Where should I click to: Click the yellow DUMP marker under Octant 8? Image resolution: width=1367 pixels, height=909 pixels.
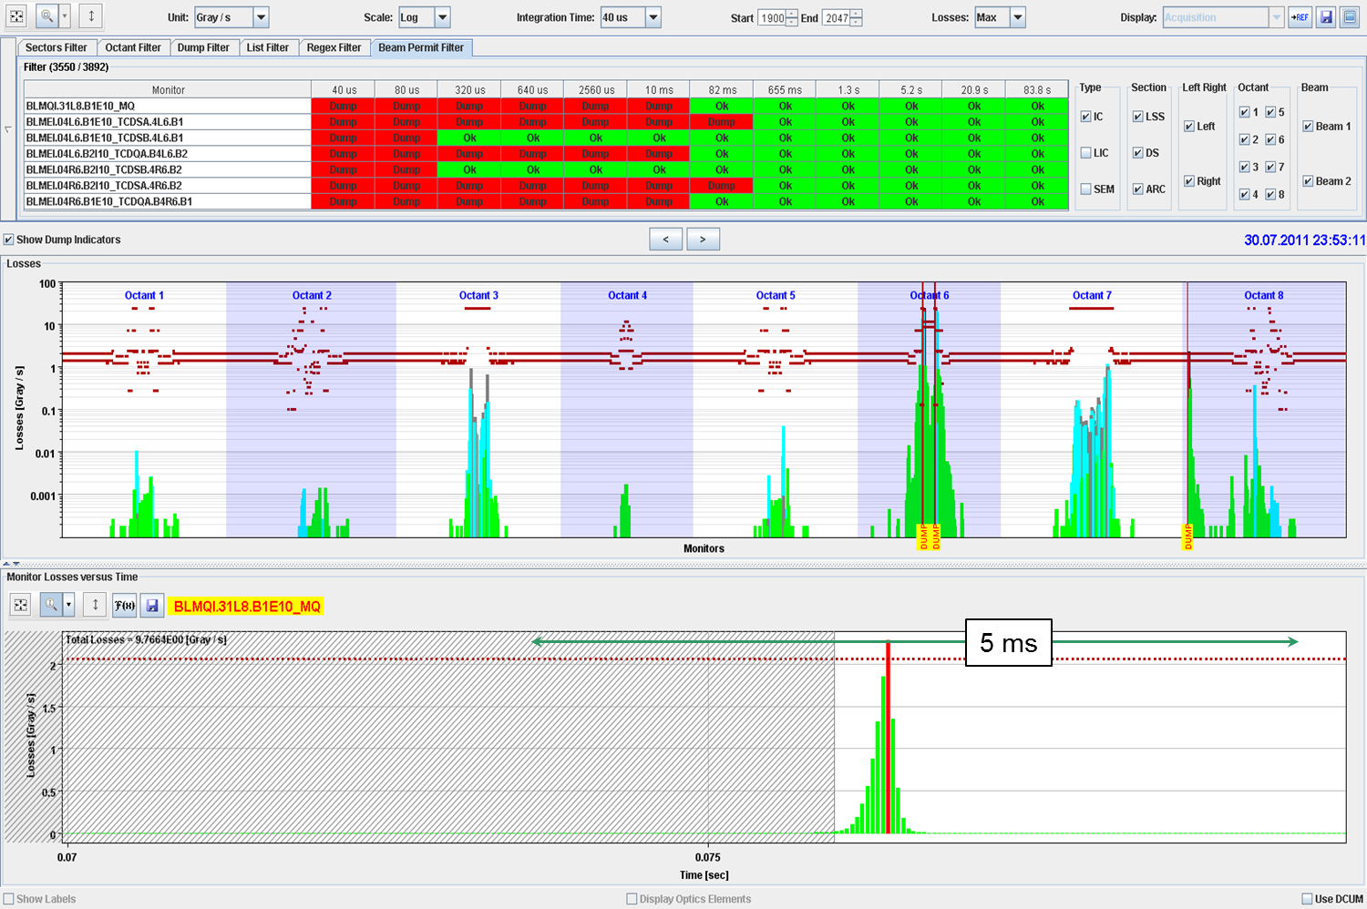point(1188,537)
